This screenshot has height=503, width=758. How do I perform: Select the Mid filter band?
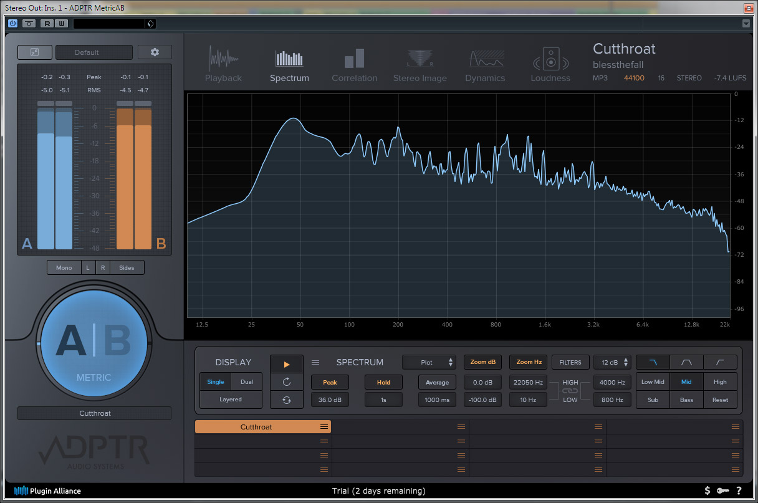[686, 382]
